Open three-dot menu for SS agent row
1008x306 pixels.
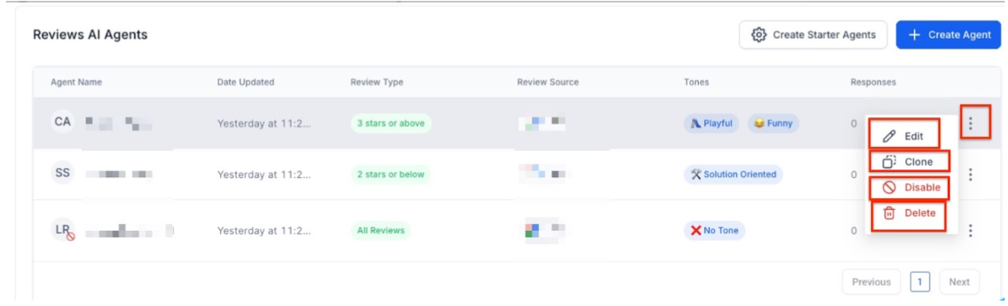tap(970, 174)
